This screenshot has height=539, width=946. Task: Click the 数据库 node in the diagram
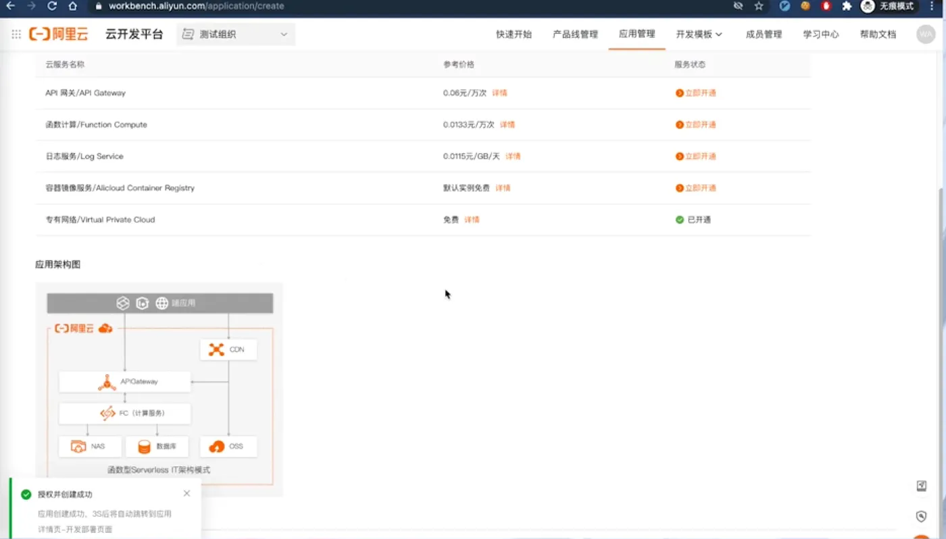coord(157,447)
